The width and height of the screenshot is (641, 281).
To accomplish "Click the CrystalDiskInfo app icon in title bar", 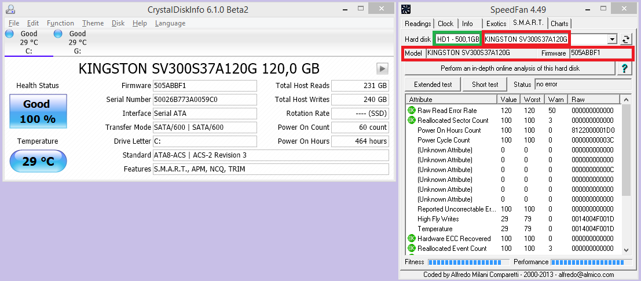I will point(11,9).
